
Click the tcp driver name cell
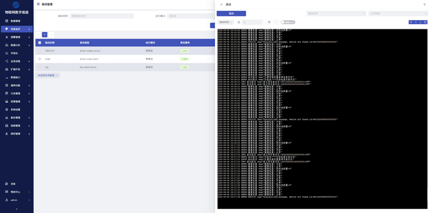[x=46, y=67]
